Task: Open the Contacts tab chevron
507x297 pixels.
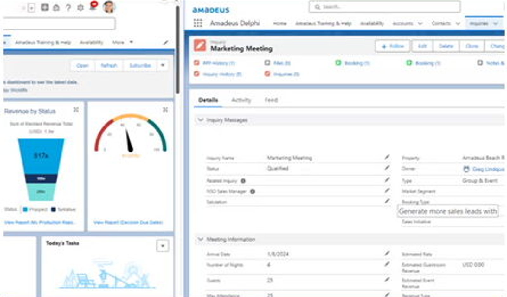Action: pyautogui.click(x=458, y=23)
